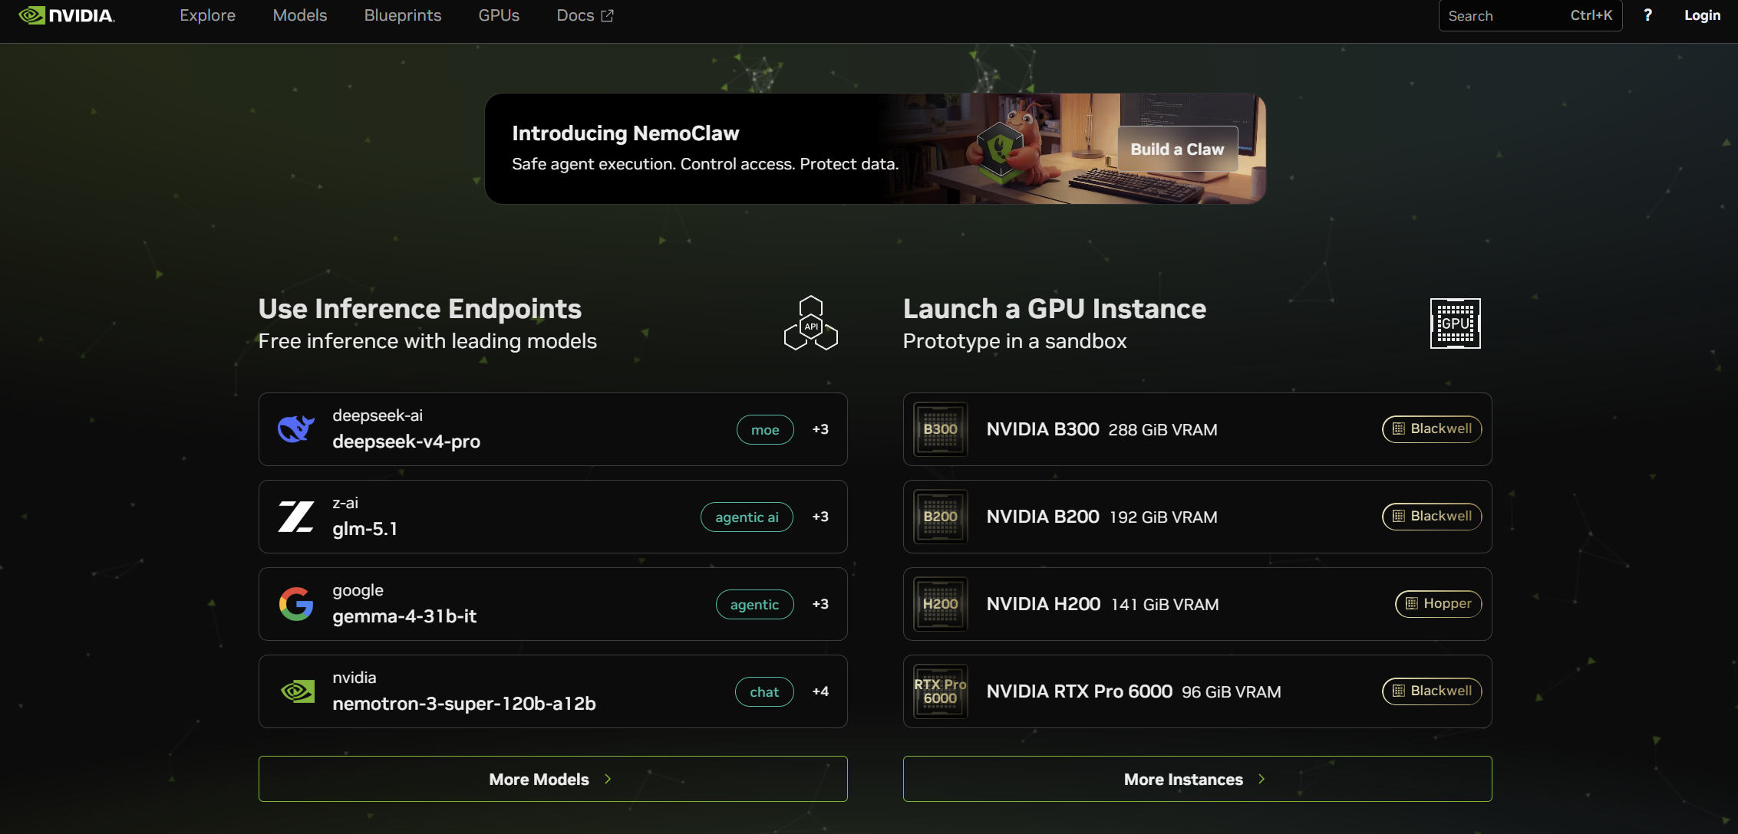1738x834 pixels.
Task: Toggle the agentic ai tag on glm-5.1
Action: (746, 517)
